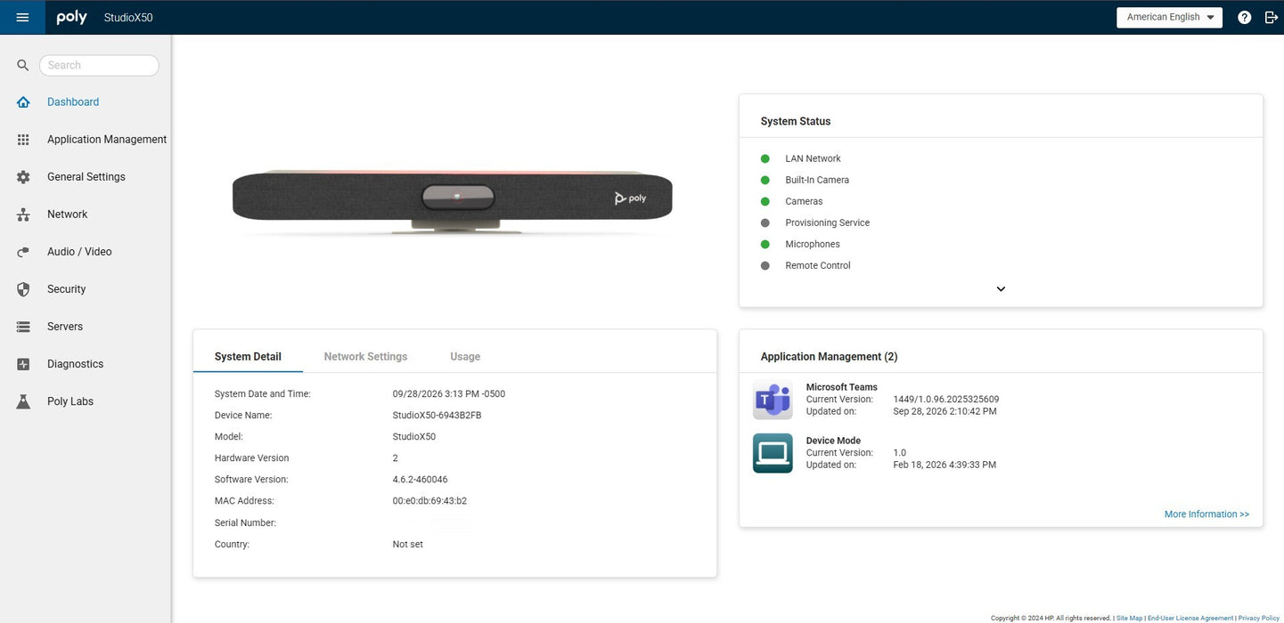Click the Device Mode laptop icon
1284x623 pixels.
(x=773, y=453)
